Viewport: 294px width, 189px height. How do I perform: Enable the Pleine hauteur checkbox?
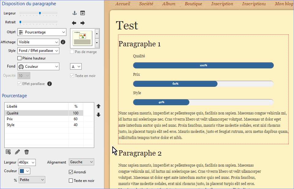click(x=20, y=58)
